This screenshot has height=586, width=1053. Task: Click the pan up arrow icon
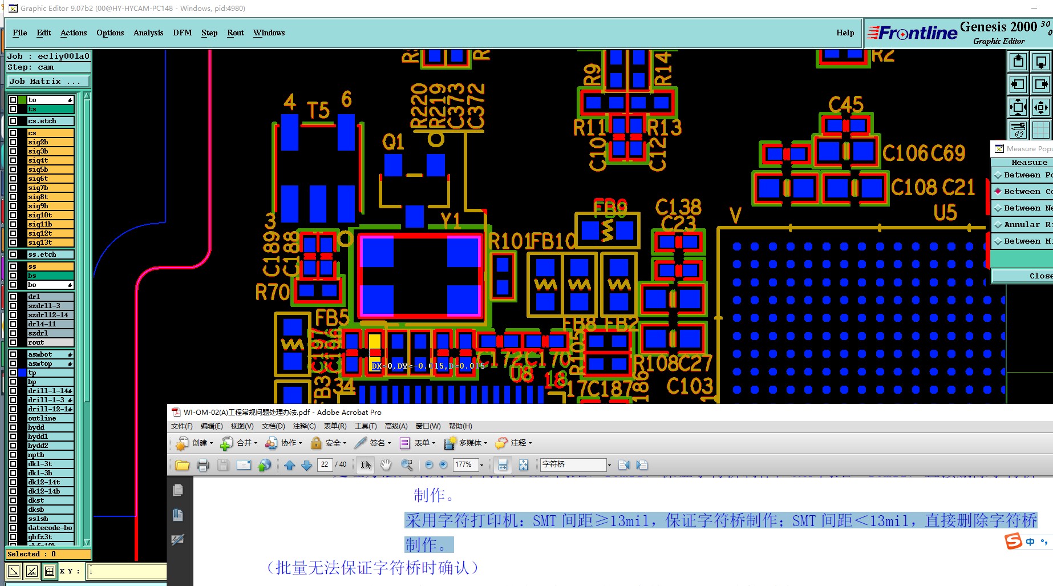coord(1018,61)
